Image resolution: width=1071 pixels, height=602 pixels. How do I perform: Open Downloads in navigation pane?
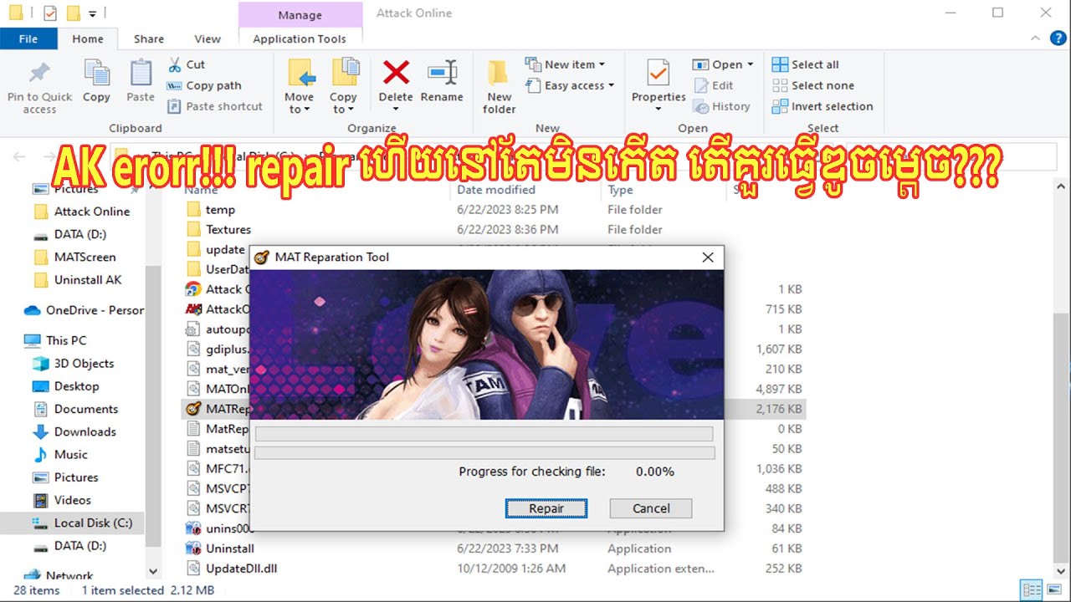click(74, 431)
